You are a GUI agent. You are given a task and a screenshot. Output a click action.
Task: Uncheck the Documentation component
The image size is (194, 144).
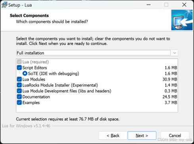19,97
